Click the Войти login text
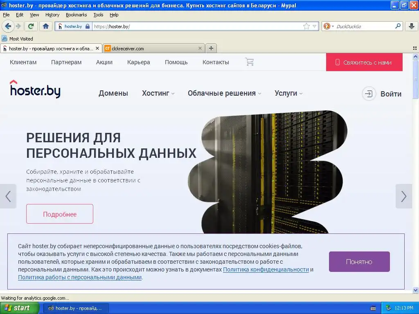This screenshot has width=419, height=314. 391,94
